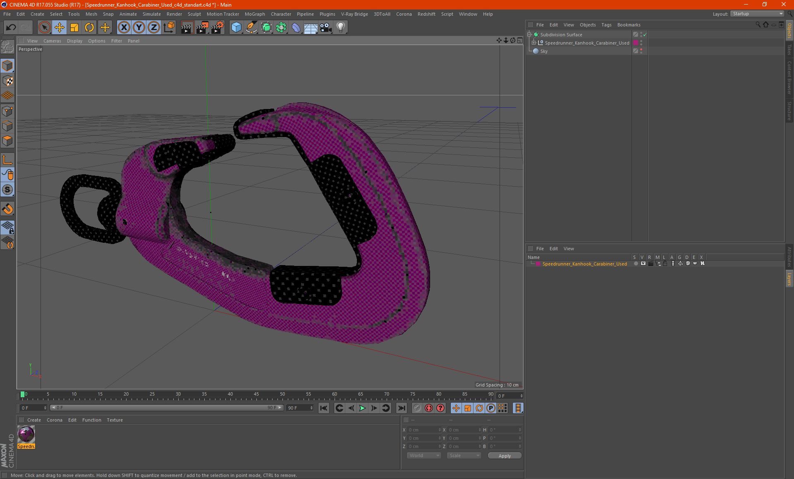Open the Scale mode dropdown
Screen dimensions: 794x479
[x=464, y=455]
